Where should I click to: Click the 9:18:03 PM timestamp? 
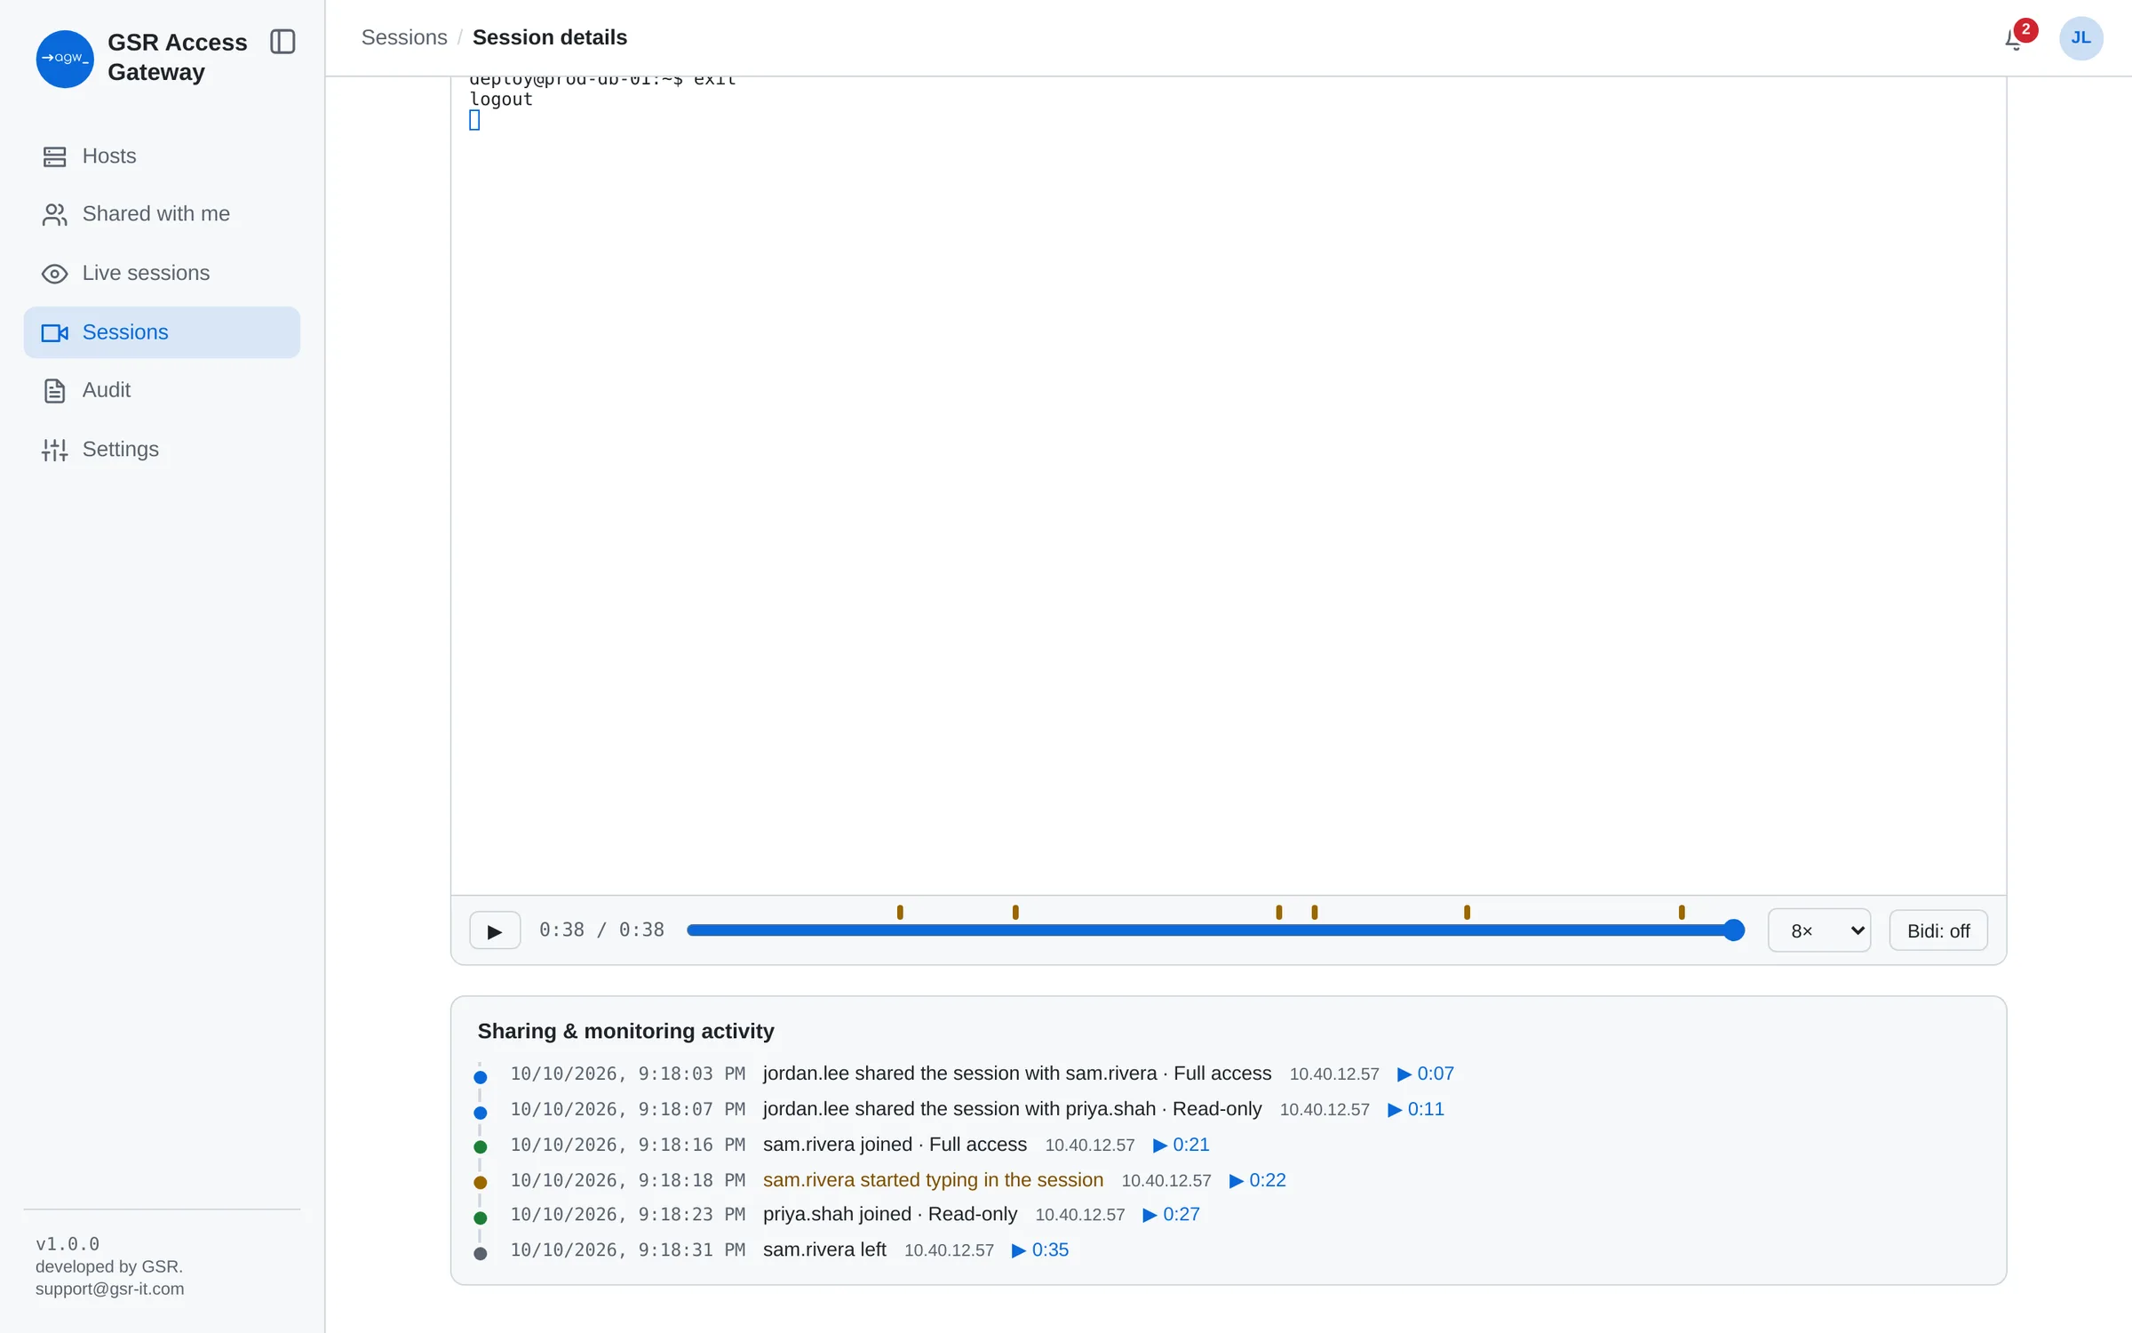pyautogui.click(x=628, y=1074)
